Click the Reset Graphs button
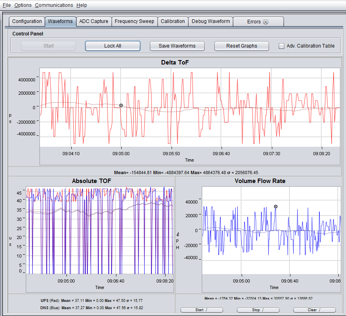 pyautogui.click(x=241, y=46)
